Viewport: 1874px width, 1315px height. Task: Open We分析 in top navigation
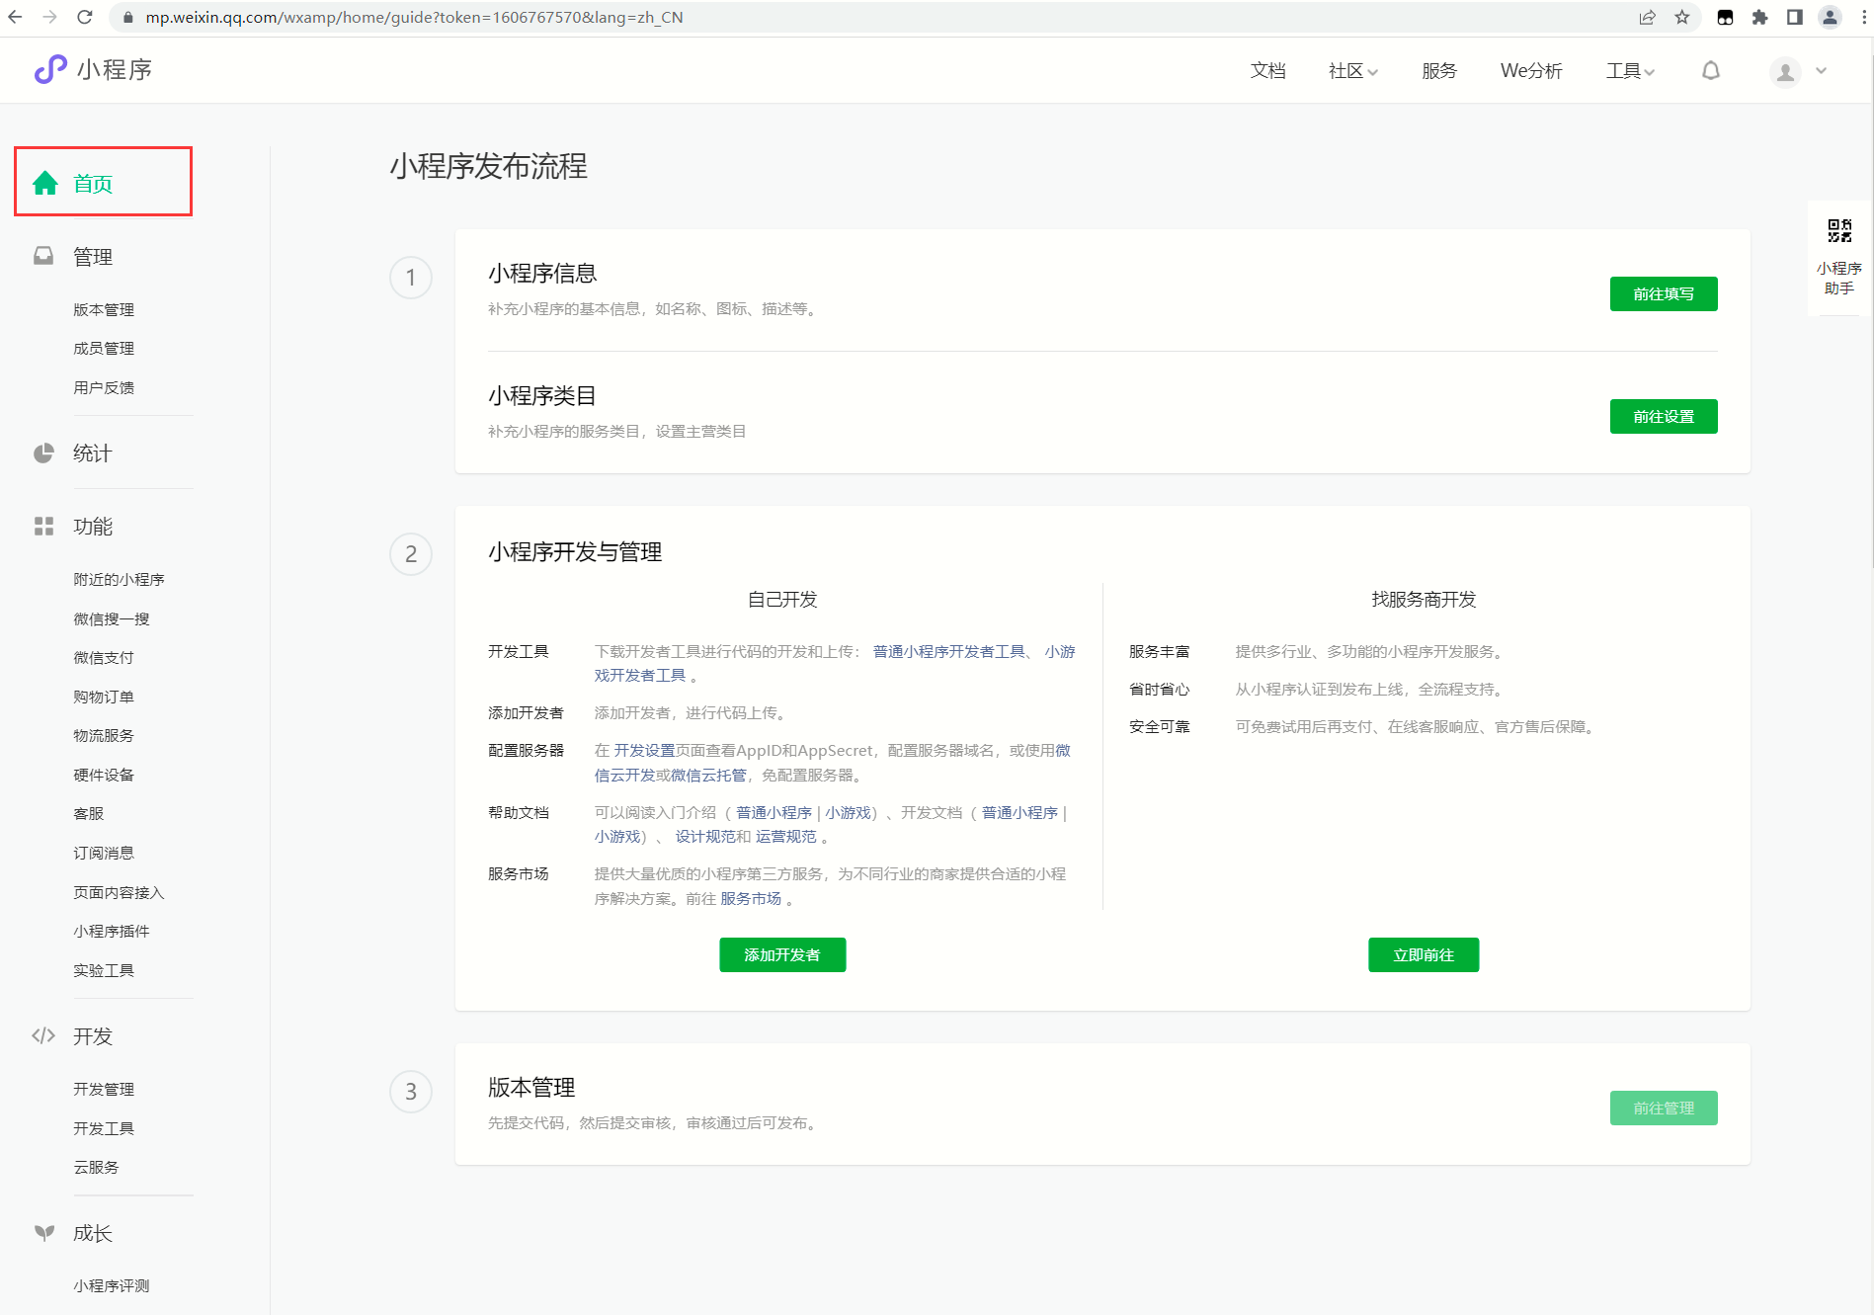pyautogui.click(x=1531, y=70)
